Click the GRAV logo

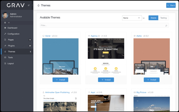pyautogui.click(x=16, y=5)
